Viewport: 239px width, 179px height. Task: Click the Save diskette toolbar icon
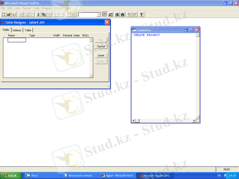(14, 14)
